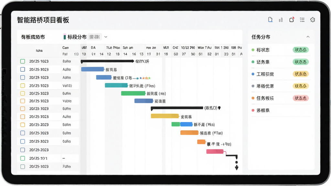Switch to the list view icon
Viewport: 331px width, 186px height.
pos(302,20)
